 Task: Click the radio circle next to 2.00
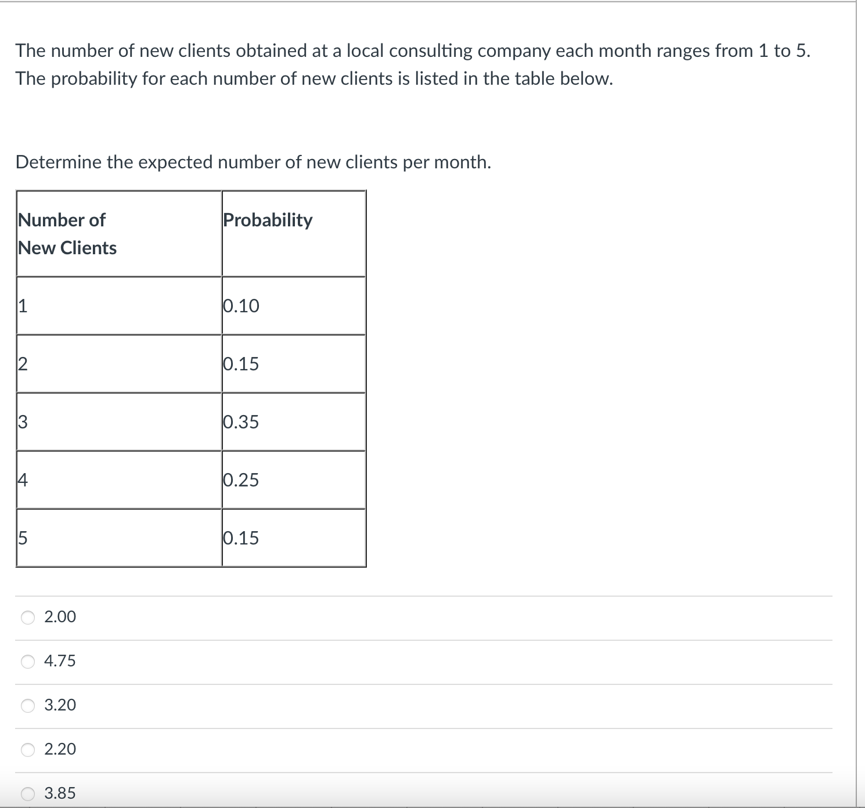[27, 617]
